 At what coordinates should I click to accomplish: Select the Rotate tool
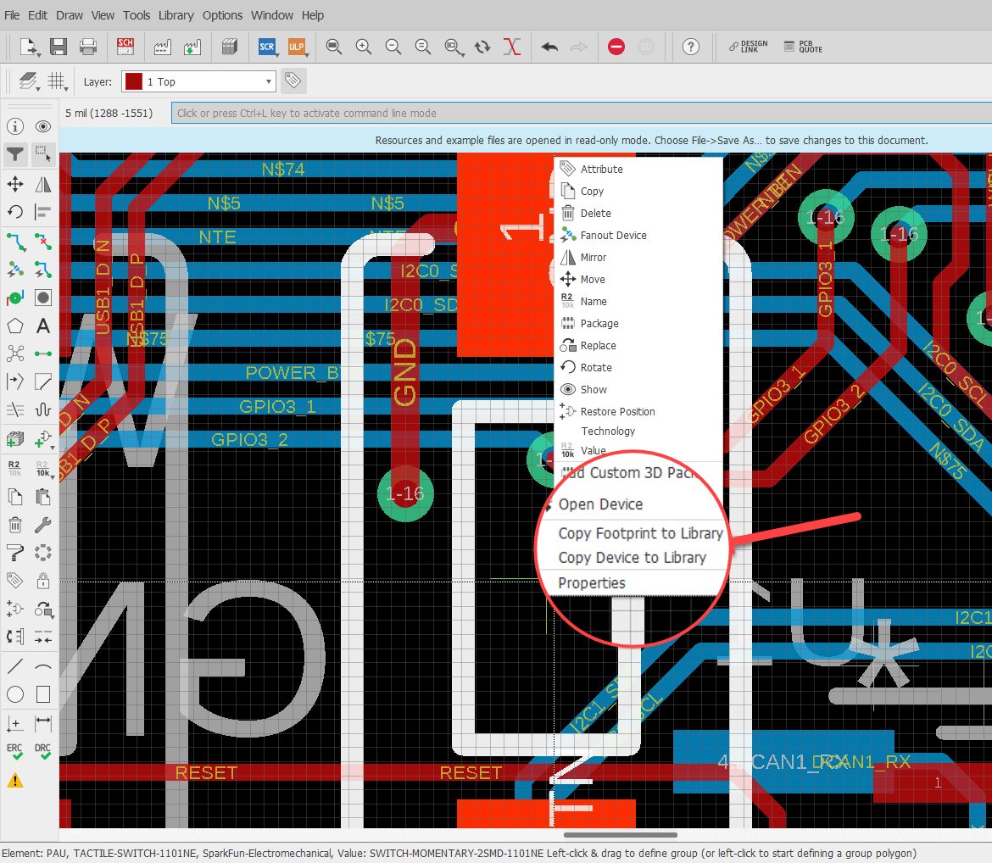coord(16,212)
